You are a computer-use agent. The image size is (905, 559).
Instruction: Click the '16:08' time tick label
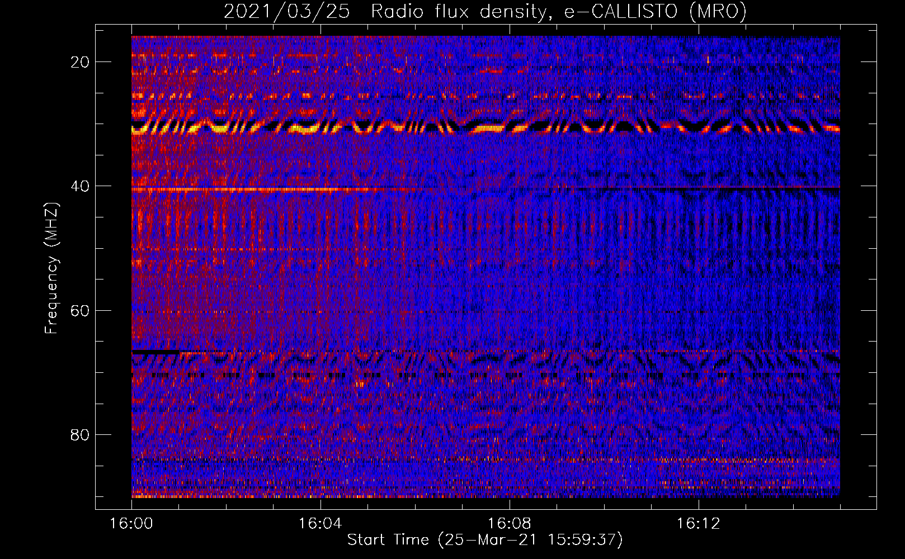pyautogui.click(x=510, y=524)
